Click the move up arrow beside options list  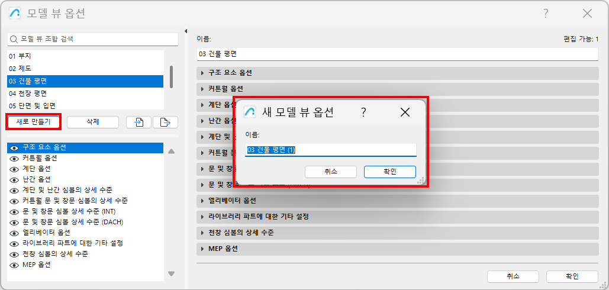[171, 151]
